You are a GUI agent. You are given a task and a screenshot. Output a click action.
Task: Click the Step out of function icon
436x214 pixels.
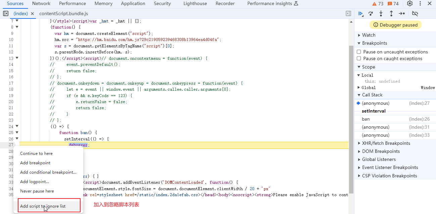[x=391, y=14]
